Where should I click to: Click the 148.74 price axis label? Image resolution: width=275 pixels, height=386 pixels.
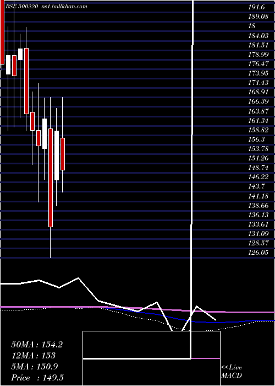tap(258, 168)
